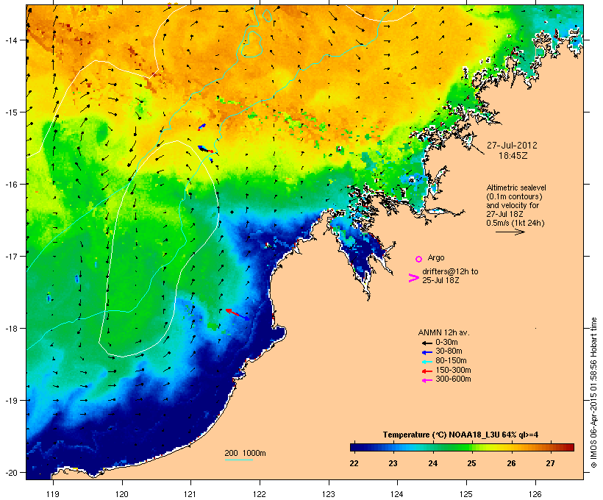This screenshot has height=500, width=603.
Task: Click the 'drifters@12h to' legend text
Action: 450,271
